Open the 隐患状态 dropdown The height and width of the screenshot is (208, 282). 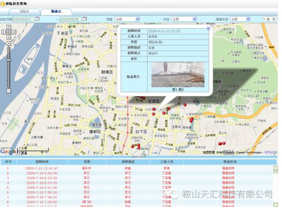click(240, 19)
